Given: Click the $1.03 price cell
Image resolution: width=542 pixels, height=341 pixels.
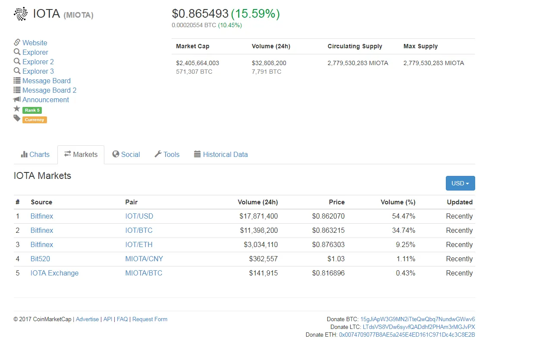Looking at the screenshot, I should [336, 259].
